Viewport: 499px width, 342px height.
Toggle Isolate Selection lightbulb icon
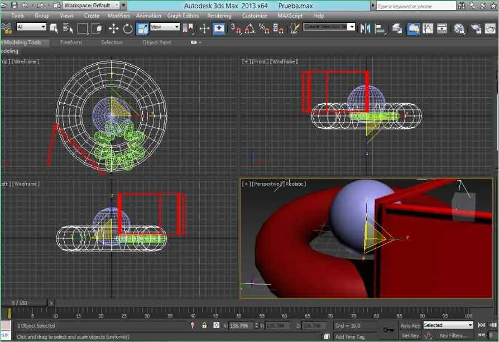tap(193, 325)
